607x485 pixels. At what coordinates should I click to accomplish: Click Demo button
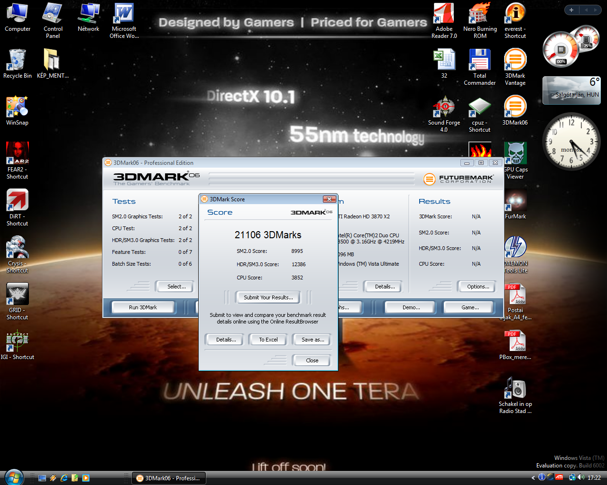pyautogui.click(x=410, y=307)
